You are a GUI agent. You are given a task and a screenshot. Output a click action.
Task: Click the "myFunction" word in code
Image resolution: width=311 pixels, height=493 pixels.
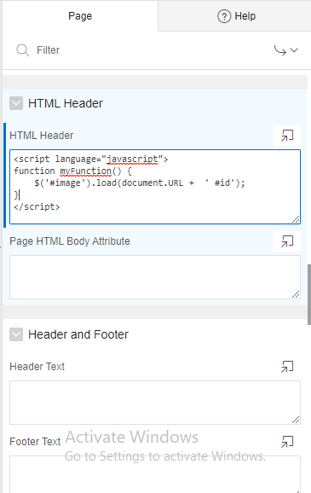[x=85, y=171]
